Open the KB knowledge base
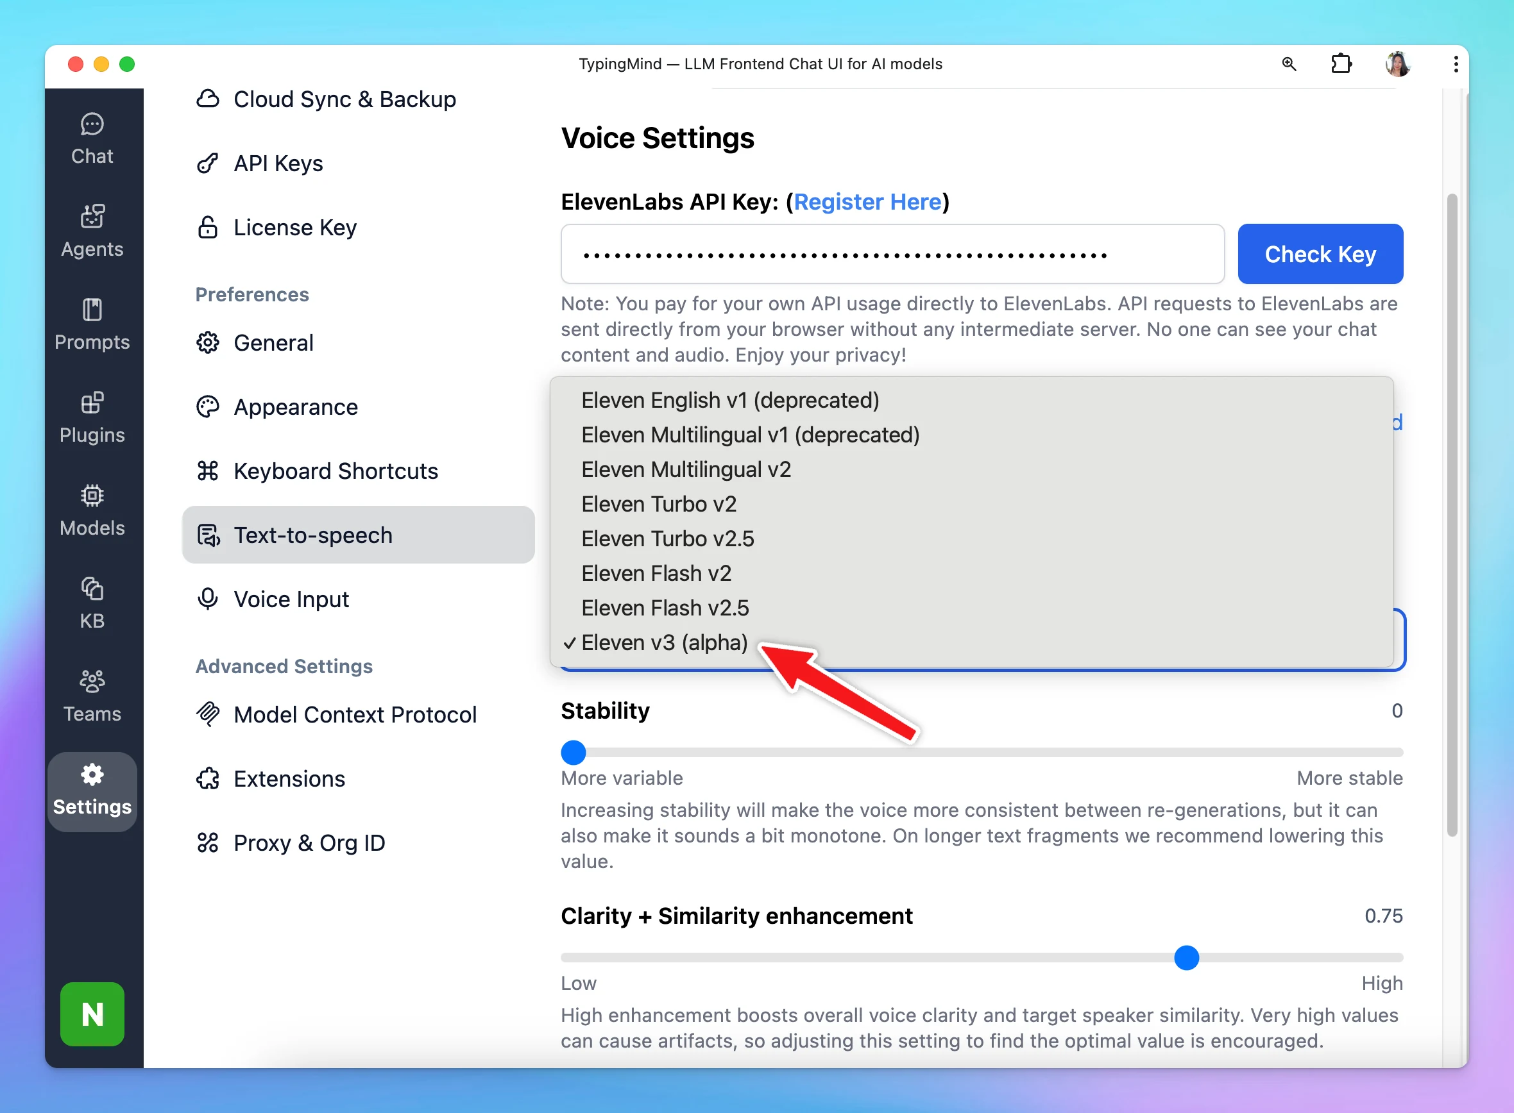This screenshot has height=1113, width=1514. click(92, 605)
